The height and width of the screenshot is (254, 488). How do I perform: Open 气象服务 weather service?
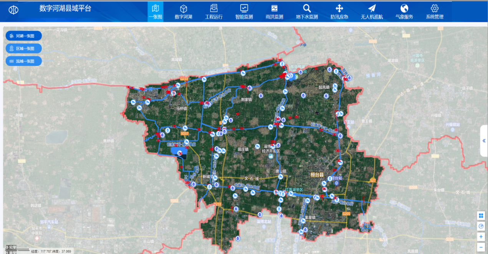(x=404, y=12)
